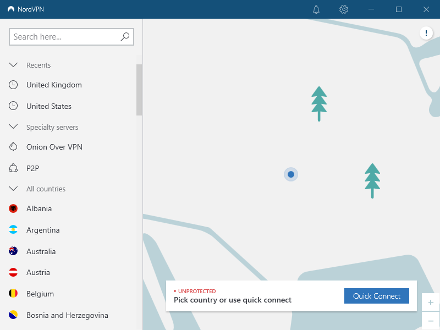Maximize the NordVPN window
Image resolution: width=440 pixels, height=330 pixels.
click(x=398, y=9)
